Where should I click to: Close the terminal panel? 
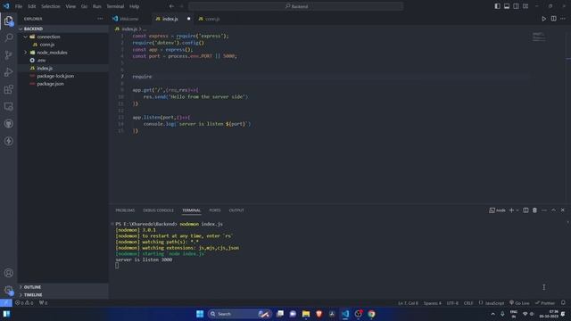click(563, 210)
